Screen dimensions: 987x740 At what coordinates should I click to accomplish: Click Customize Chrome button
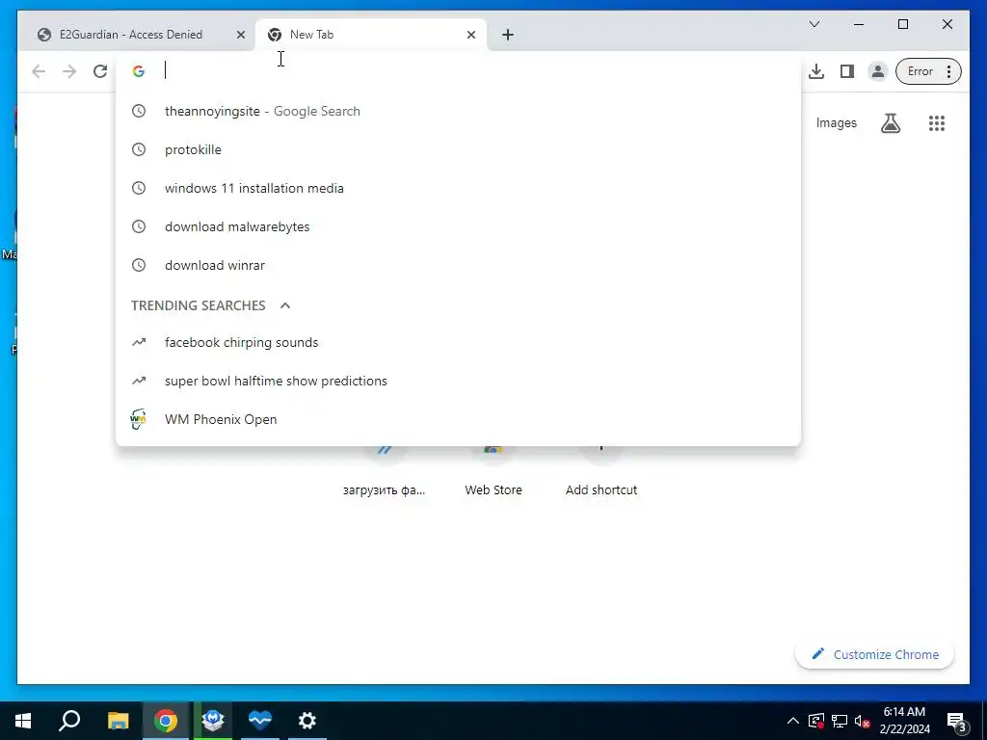click(x=875, y=654)
